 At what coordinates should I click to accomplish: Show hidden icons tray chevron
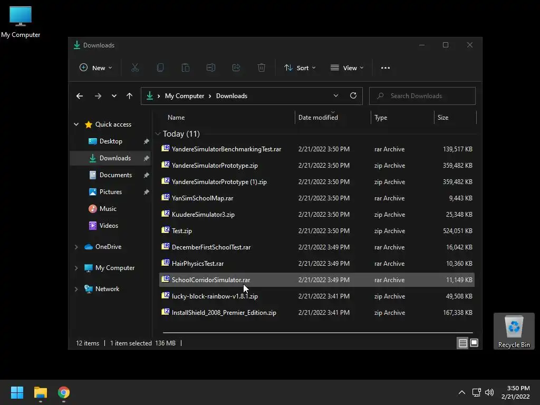click(x=462, y=392)
